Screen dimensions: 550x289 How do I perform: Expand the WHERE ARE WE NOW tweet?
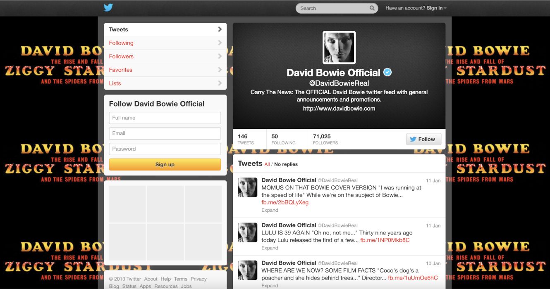(x=270, y=285)
